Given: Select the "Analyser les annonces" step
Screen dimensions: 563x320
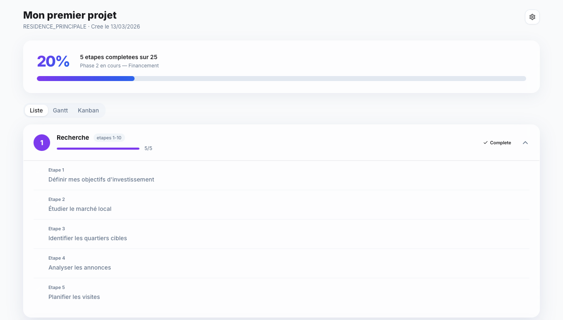Looking at the screenshot, I should point(79,267).
